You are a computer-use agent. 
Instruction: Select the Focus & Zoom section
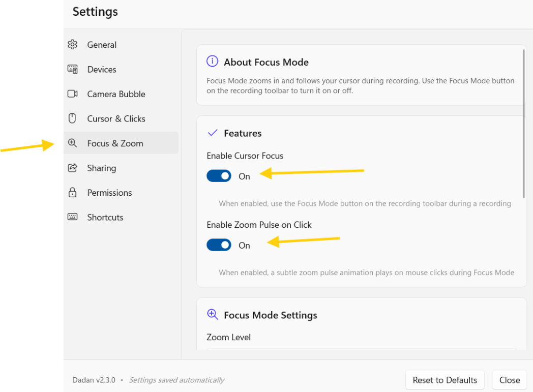[121, 143]
